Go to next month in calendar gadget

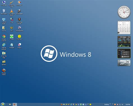[129, 23]
